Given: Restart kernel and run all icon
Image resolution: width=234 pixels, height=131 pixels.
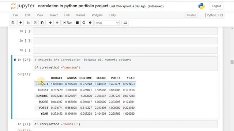Looking at the screenshot, I should point(90,23).
